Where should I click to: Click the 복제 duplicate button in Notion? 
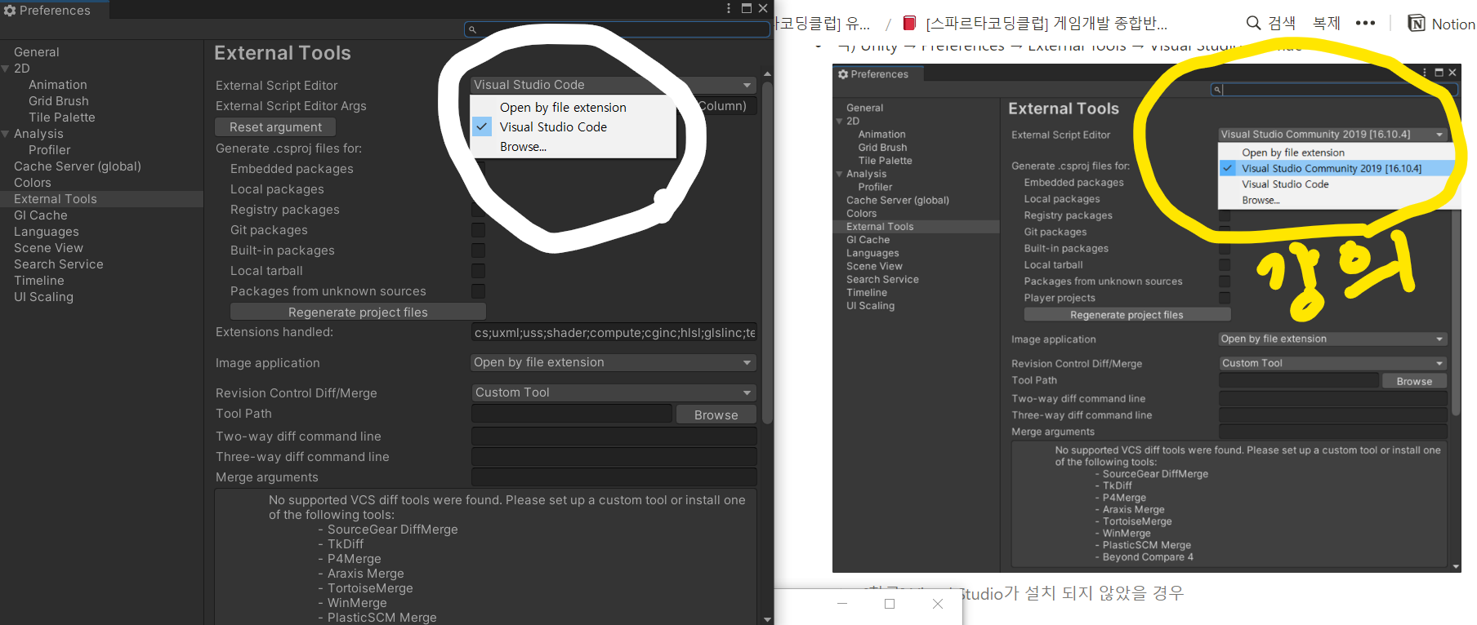click(x=1326, y=23)
